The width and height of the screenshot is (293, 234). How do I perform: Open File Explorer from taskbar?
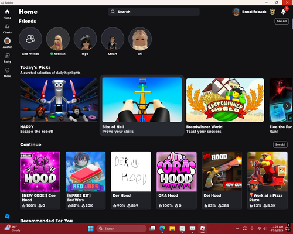172,229
